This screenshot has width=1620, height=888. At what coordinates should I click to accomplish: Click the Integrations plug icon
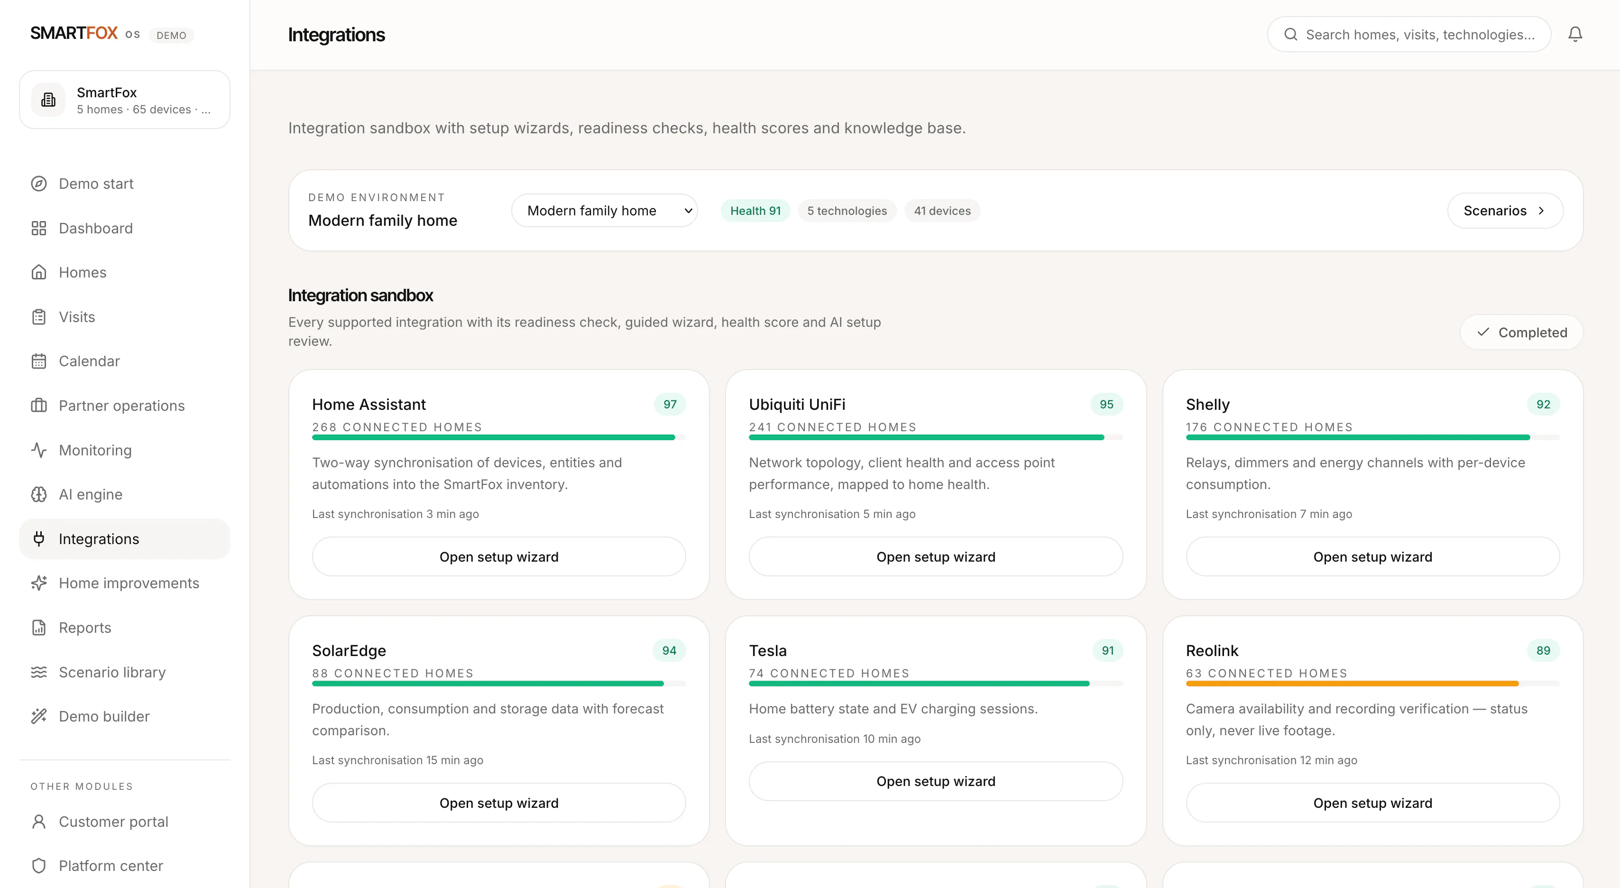pos(39,539)
